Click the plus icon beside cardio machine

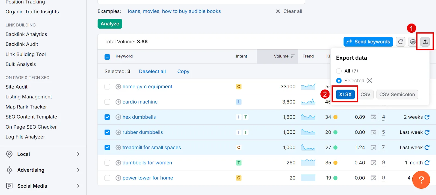click(118, 102)
